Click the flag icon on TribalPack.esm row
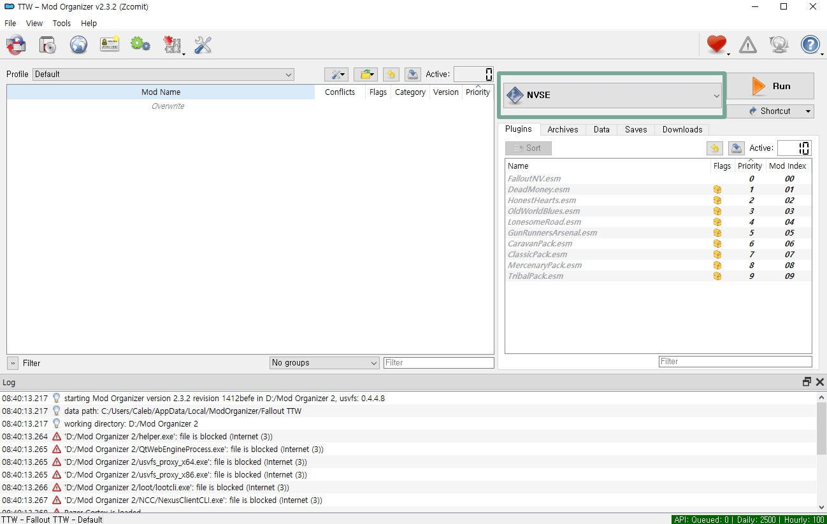The width and height of the screenshot is (827, 524). [717, 276]
